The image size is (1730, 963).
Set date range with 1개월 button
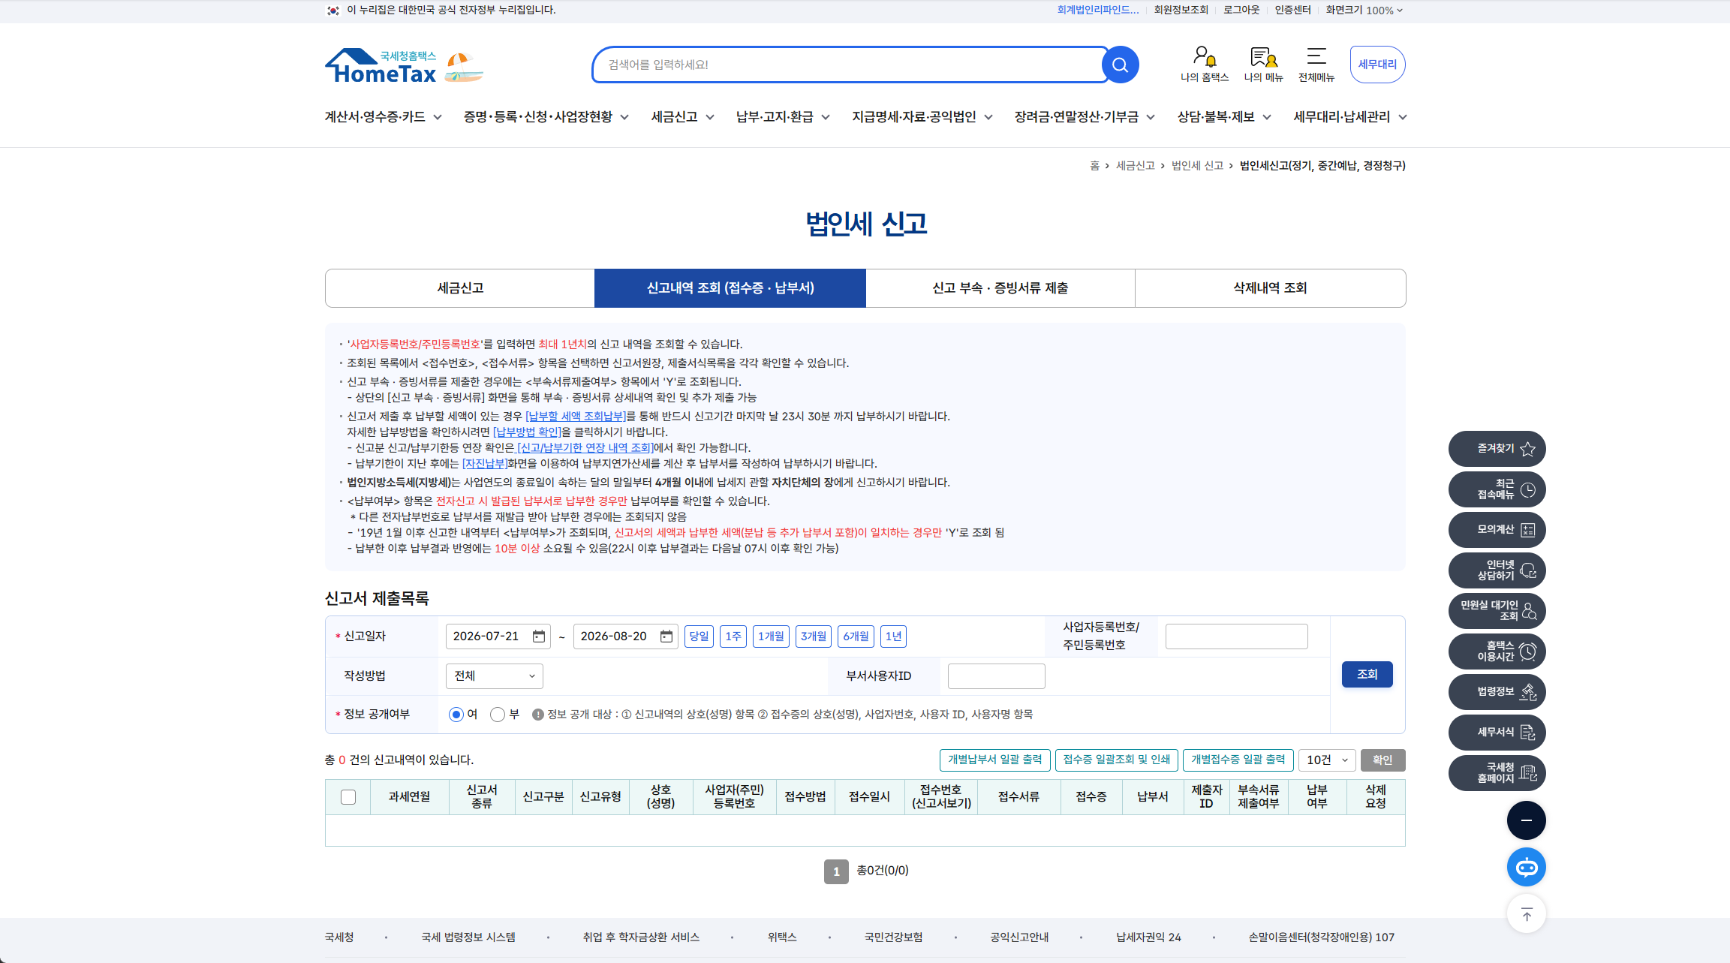coord(771,636)
